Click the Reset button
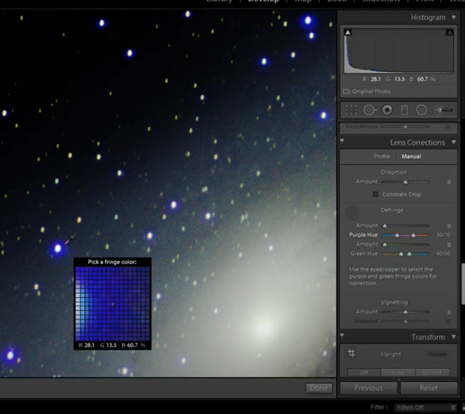The image size is (465, 414). 429,388
